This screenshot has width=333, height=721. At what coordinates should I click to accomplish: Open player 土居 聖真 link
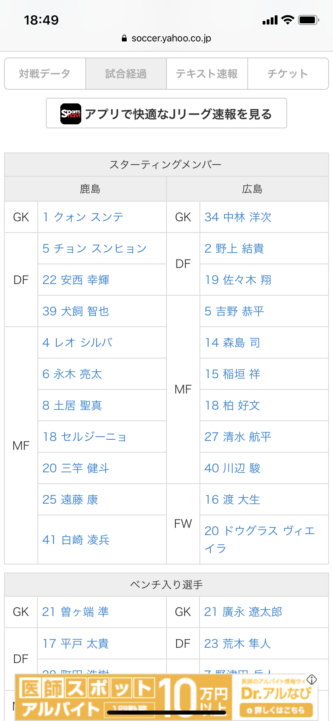(72, 406)
